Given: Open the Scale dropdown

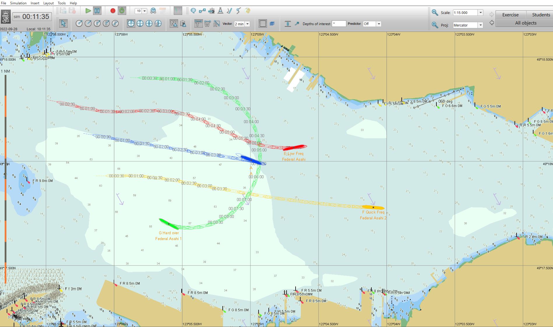Looking at the screenshot, I should coord(480,13).
